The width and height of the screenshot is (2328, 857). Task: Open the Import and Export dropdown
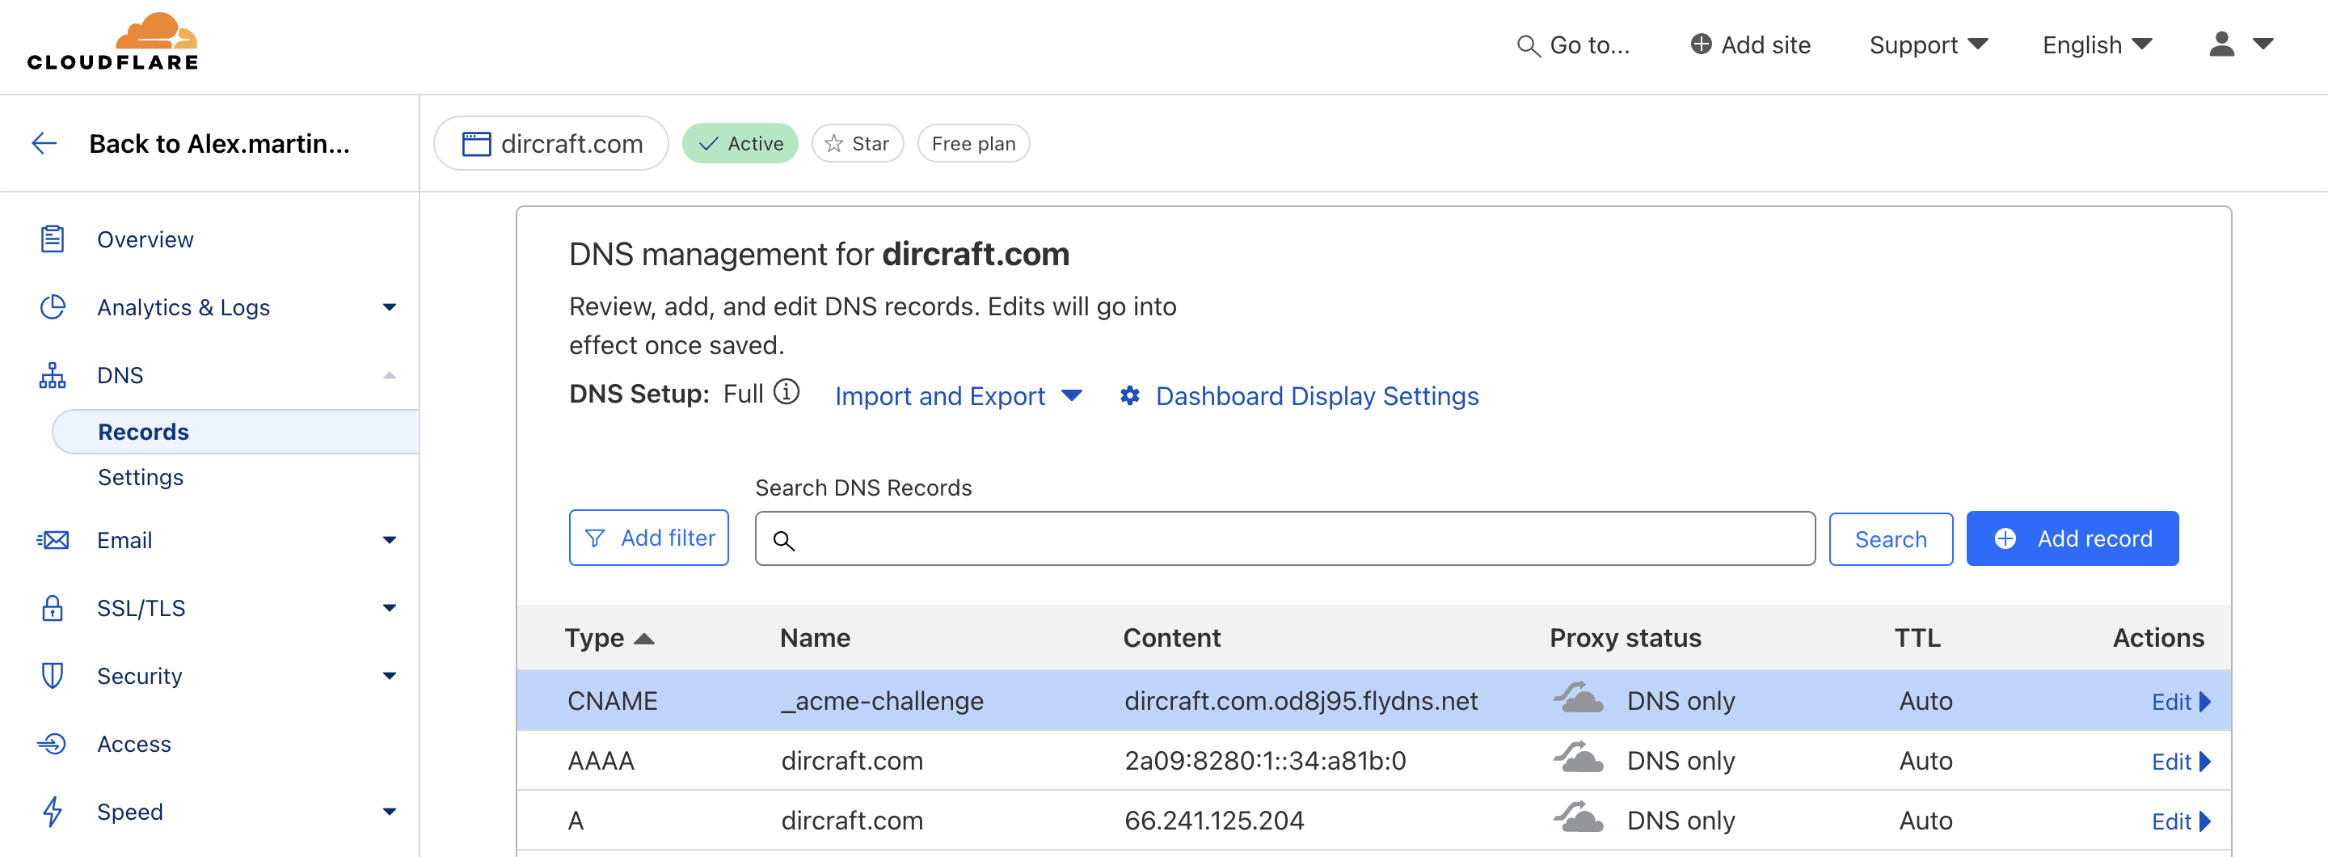coord(958,396)
